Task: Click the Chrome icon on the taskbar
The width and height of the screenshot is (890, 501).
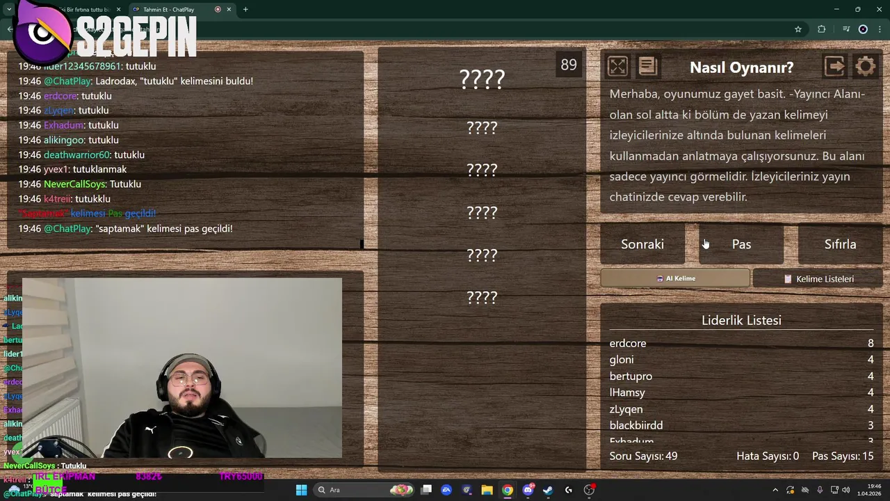Action: (508, 490)
